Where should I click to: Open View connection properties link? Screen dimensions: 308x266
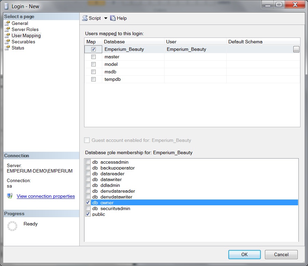pos(45,196)
